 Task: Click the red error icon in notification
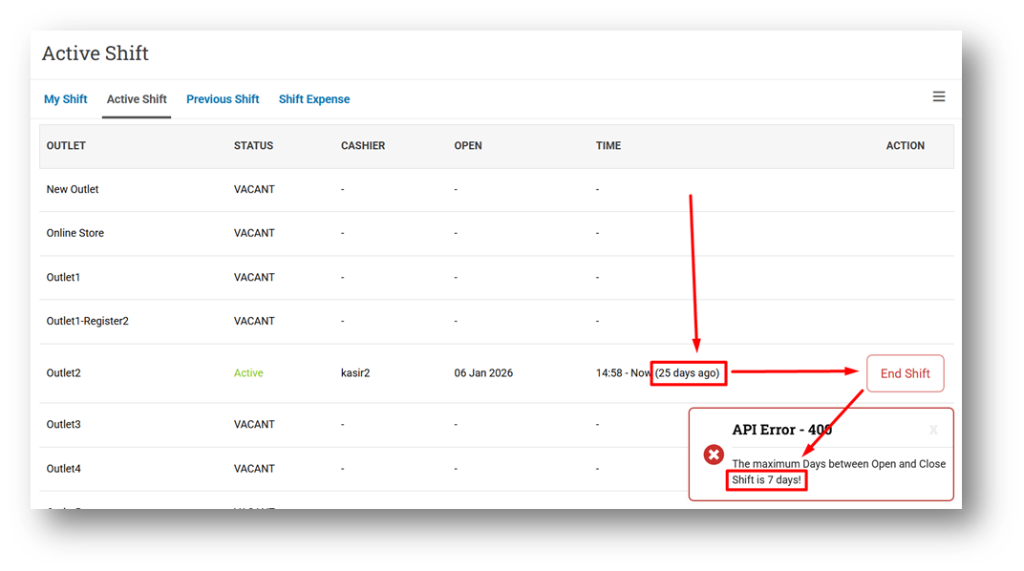coord(714,455)
